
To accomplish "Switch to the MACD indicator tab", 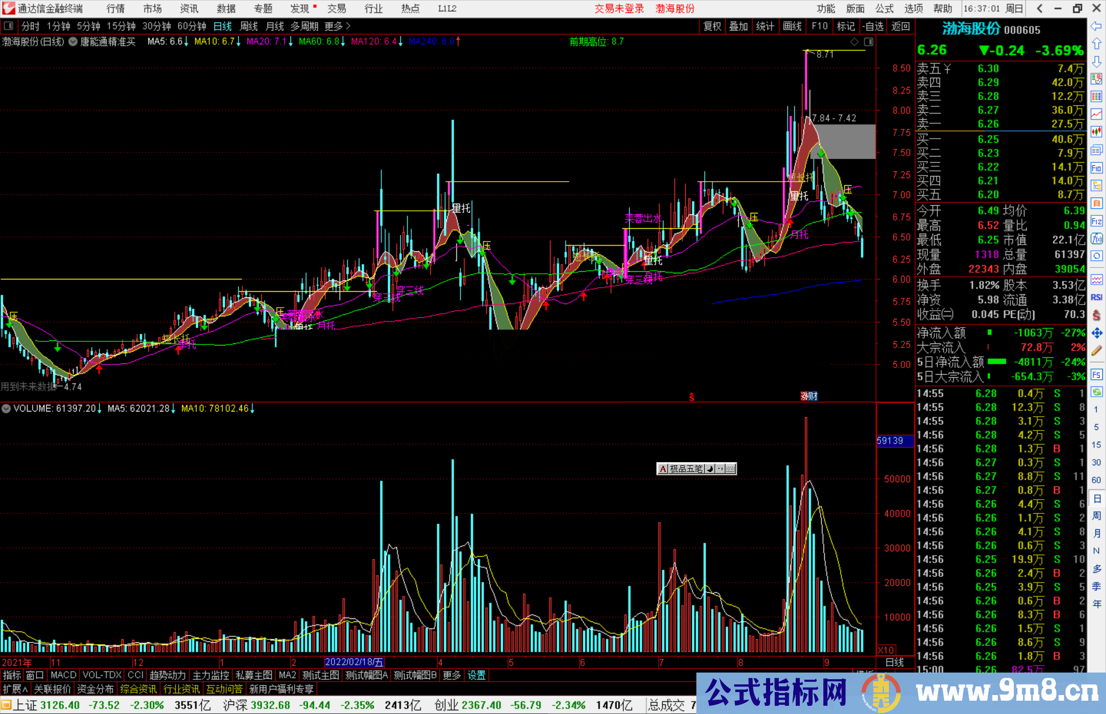I will (x=63, y=675).
